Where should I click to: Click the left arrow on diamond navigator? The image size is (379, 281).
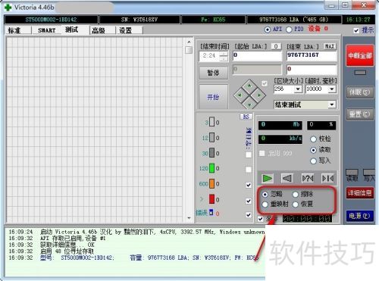point(240,95)
